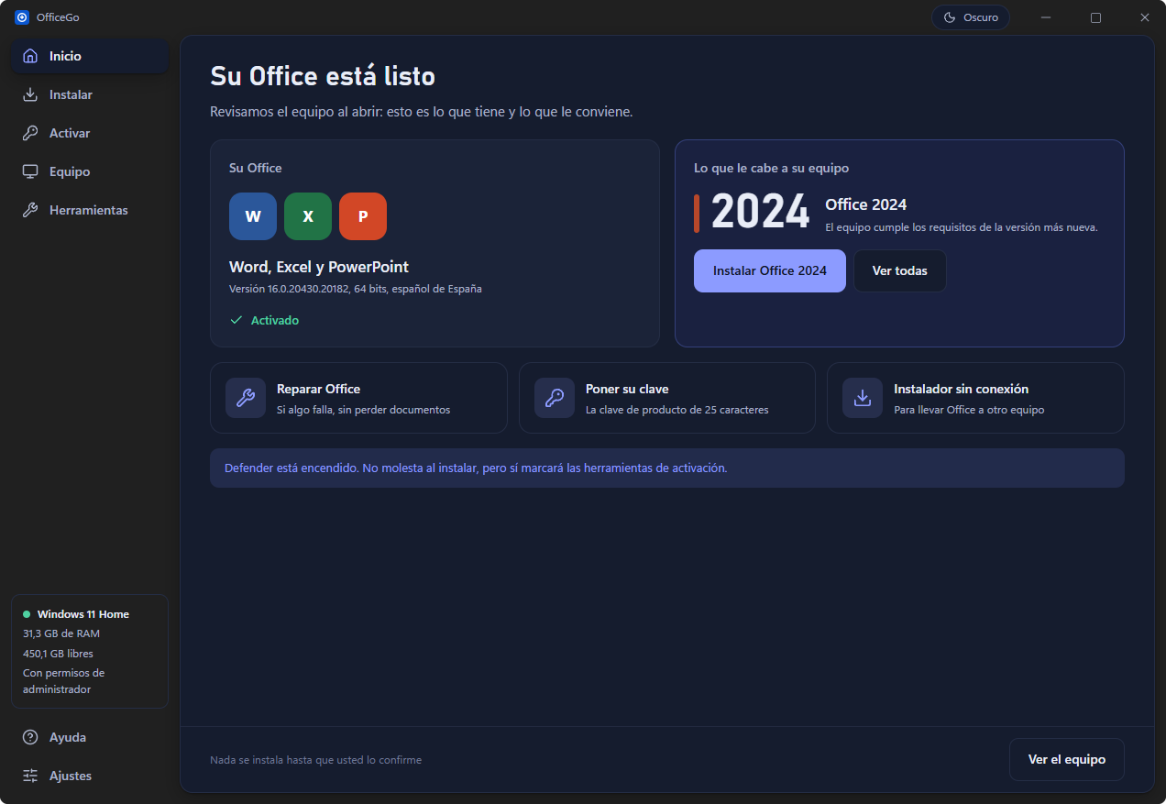The image size is (1166, 804).
Task: Click the Versión 16.0.20430.20182 text
Action: point(356,289)
